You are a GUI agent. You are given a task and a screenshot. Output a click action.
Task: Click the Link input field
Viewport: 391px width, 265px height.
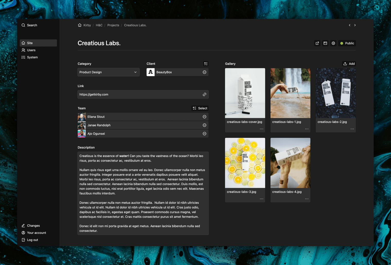pyautogui.click(x=143, y=95)
